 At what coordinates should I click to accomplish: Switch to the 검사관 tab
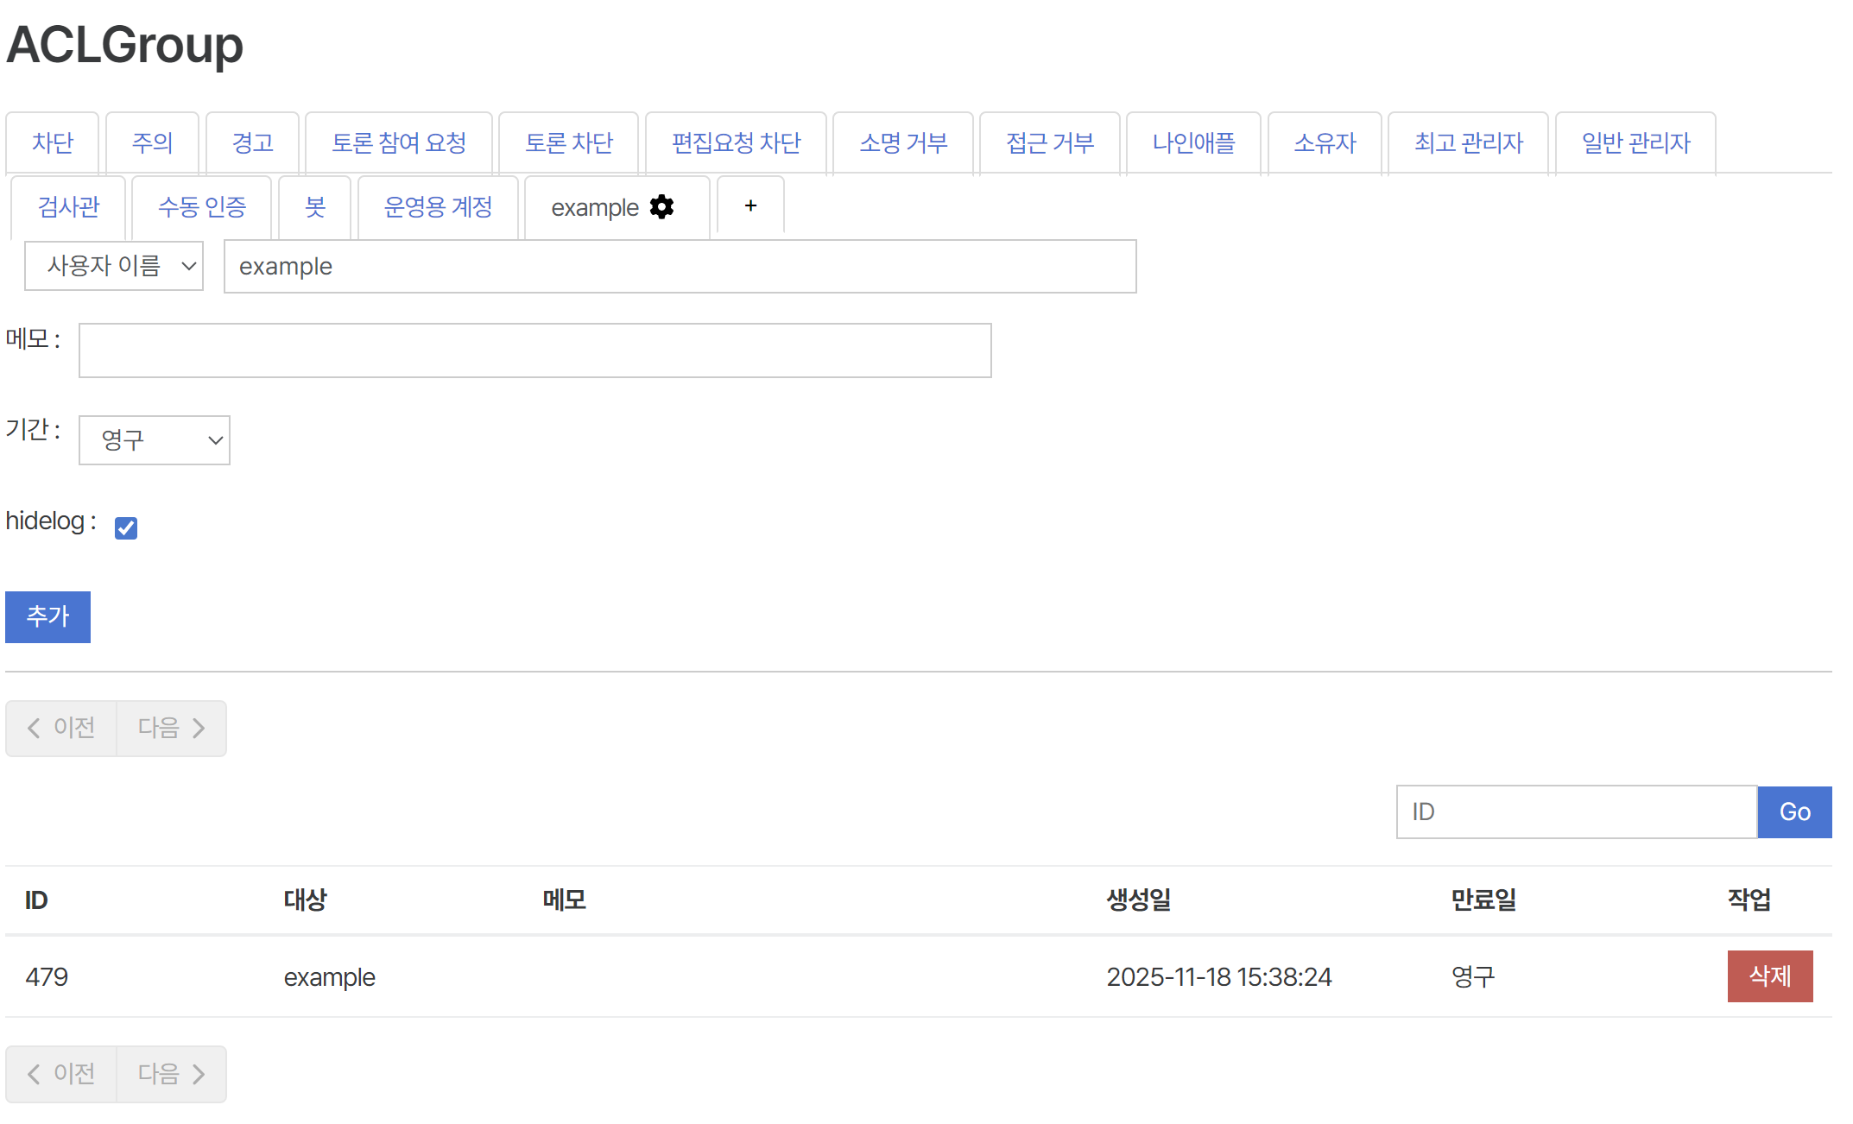tap(68, 207)
